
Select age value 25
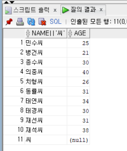click(79, 43)
